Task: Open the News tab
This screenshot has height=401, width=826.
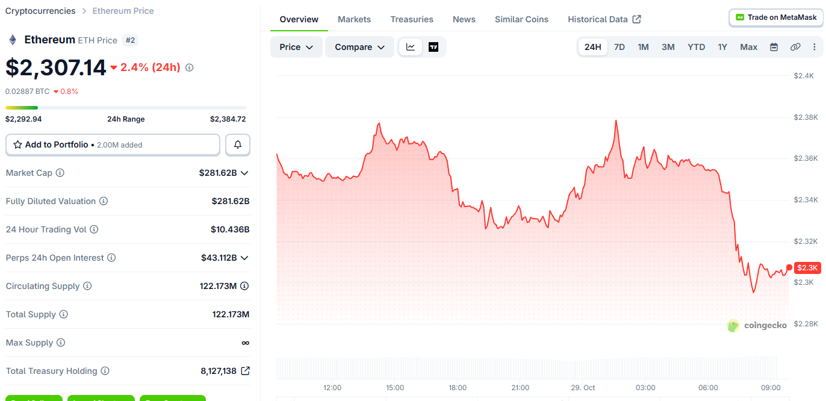Action: (x=464, y=19)
